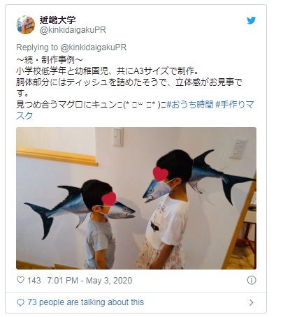Open @kinkidaigakuPR in Replying to line
The width and height of the screenshot is (283, 317).
(x=94, y=47)
